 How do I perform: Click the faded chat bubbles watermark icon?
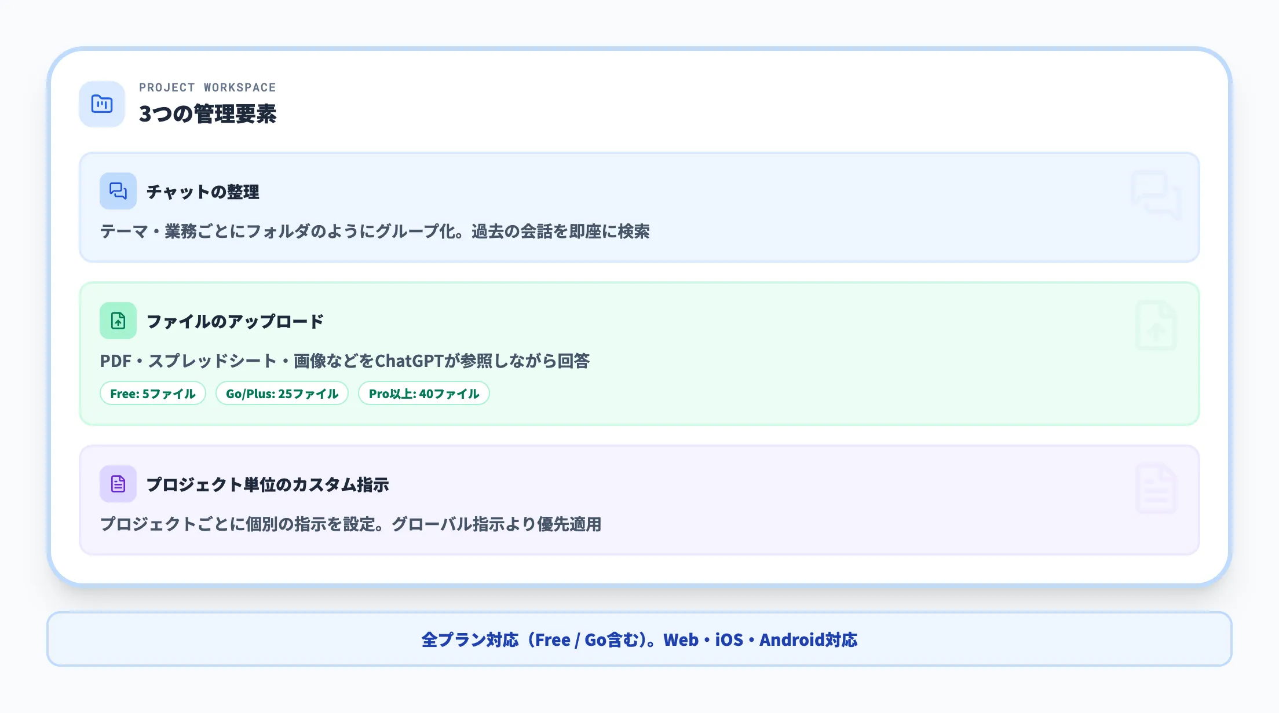[1156, 195]
